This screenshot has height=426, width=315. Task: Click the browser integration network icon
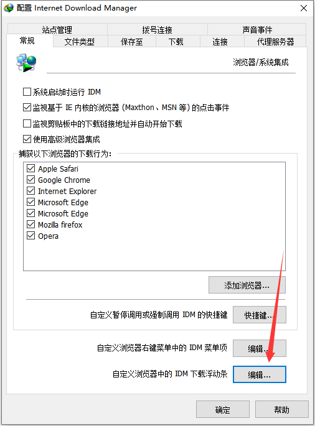(x=26, y=63)
